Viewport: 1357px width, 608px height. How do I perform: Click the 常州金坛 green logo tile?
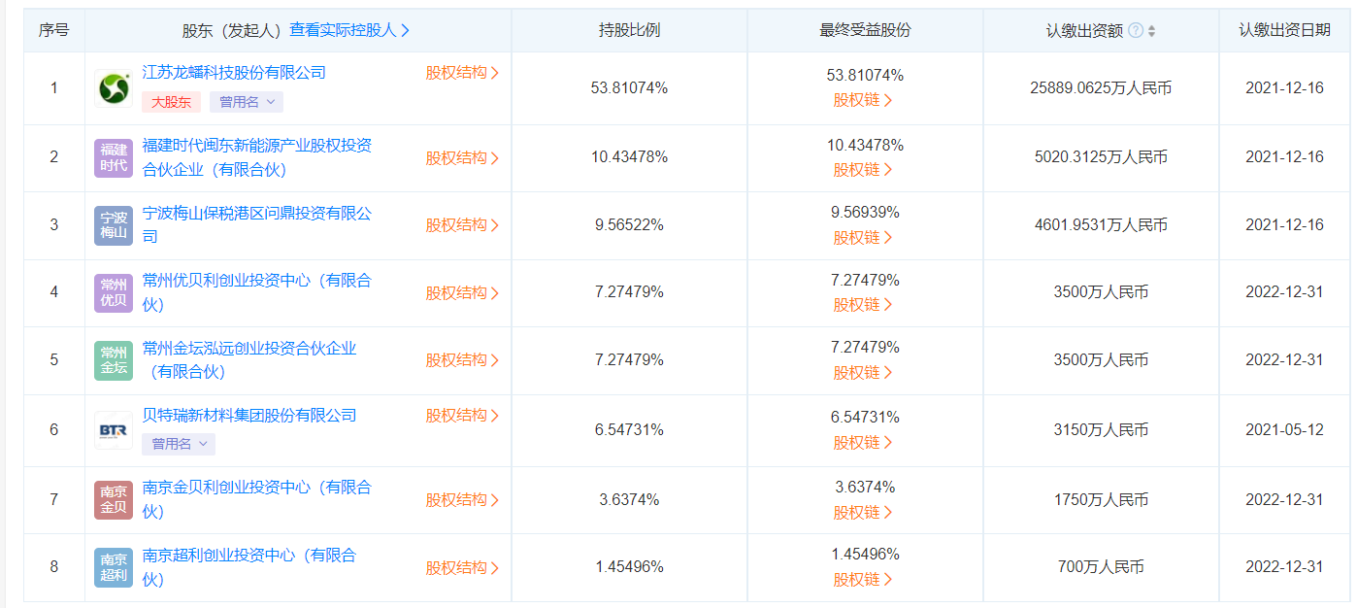pyautogui.click(x=114, y=360)
